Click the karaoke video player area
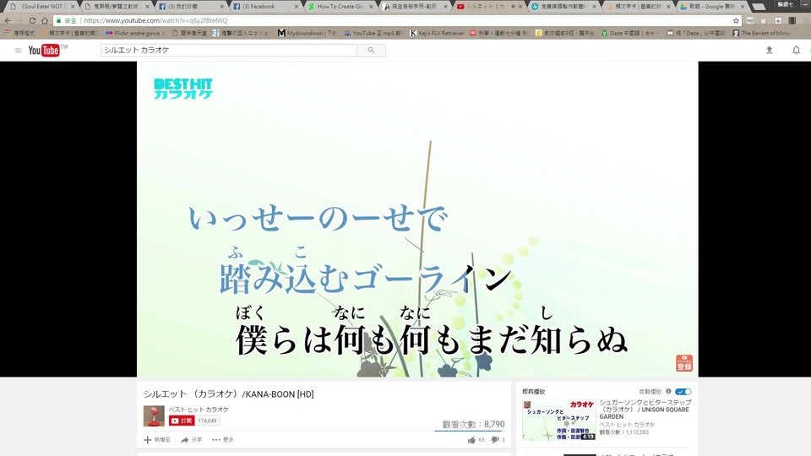The height and width of the screenshot is (456, 811). [x=417, y=220]
